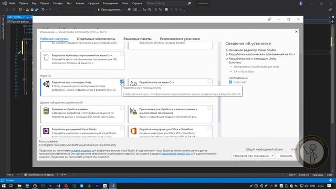
Task: Click the Инструменты Visual Studio для Unity component row
Action: [255, 67]
